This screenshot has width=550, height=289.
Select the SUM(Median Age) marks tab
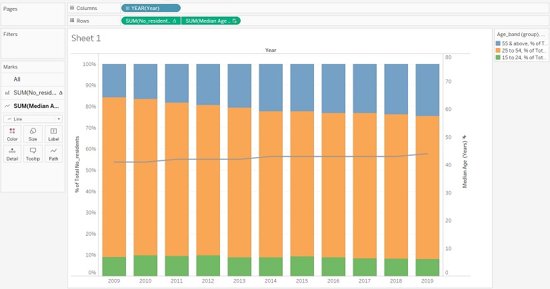[36, 105]
